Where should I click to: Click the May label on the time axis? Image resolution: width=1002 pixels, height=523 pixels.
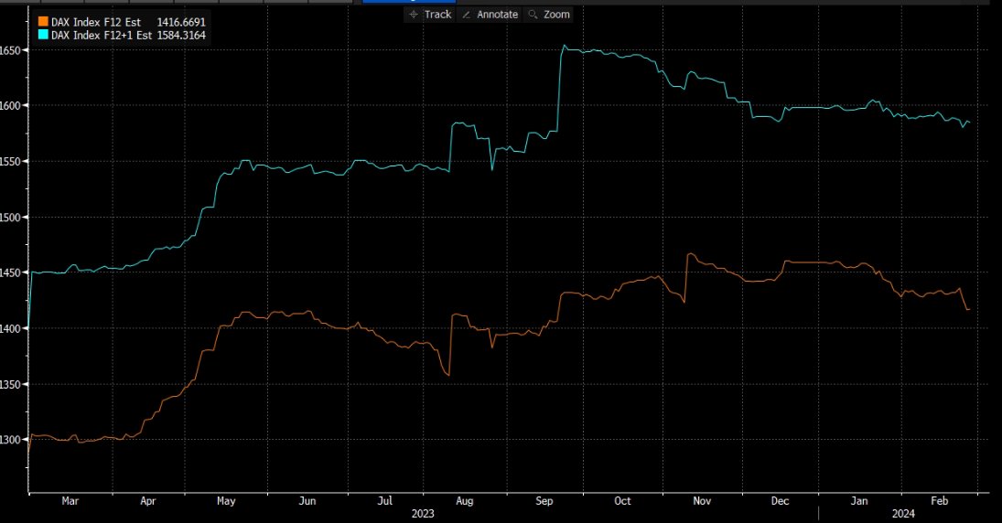pos(226,501)
